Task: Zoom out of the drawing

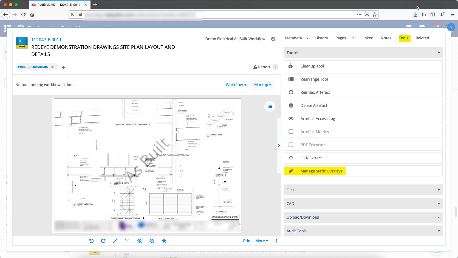Action: 152,241
